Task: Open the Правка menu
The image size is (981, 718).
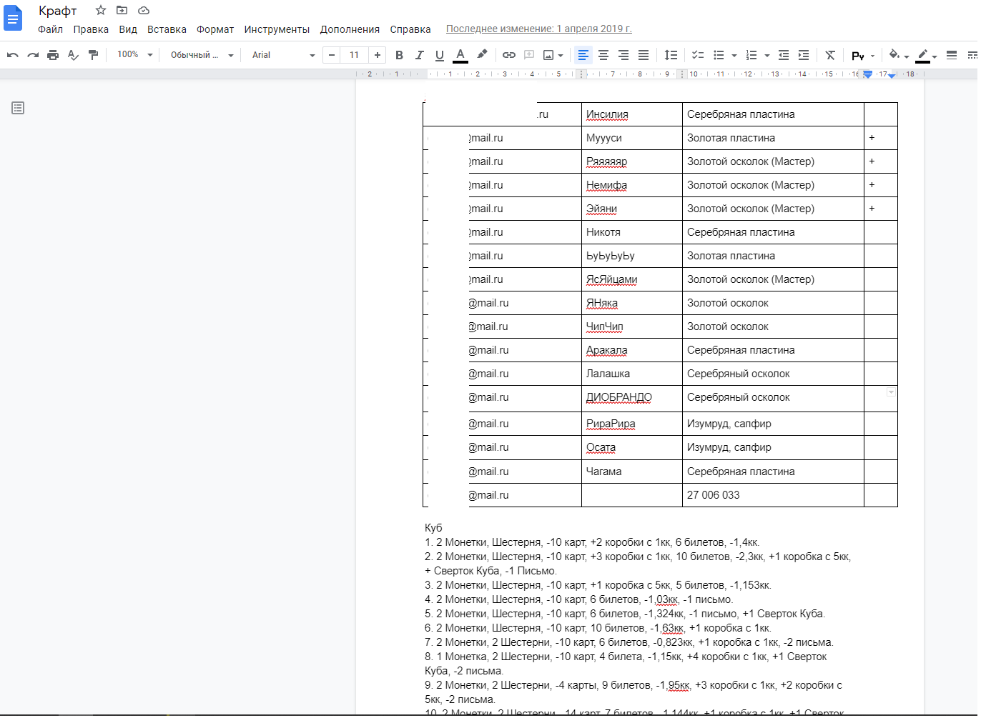Action: pos(91,29)
